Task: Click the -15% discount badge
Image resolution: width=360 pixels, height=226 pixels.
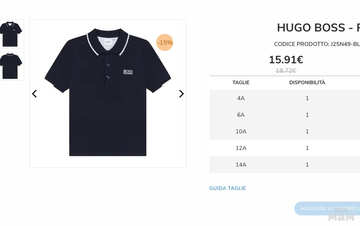Action: pyautogui.click(x=165, y=42)
